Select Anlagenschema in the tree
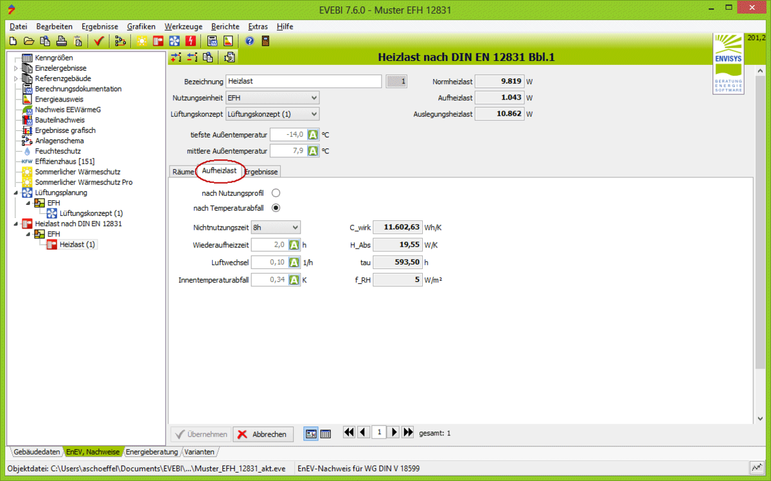 click(59, 141)
